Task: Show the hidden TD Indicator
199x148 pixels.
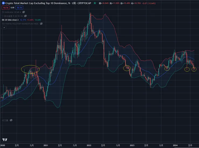Action: 24,12
